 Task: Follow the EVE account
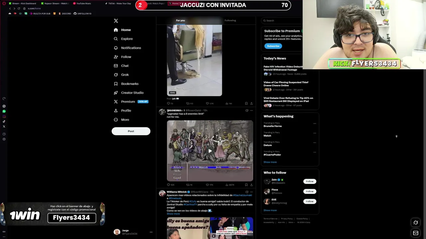coord(310,201)
